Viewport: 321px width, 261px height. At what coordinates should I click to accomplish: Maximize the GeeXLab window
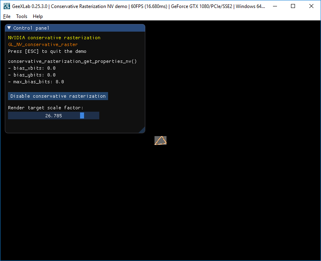(x=293, y=6)
